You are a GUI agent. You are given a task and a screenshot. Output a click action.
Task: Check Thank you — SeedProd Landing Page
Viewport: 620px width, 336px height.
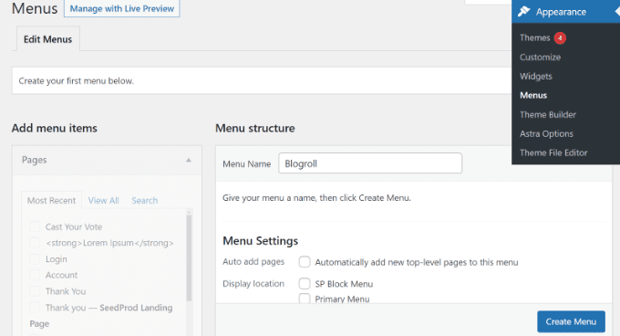click(x=35, y=308)
